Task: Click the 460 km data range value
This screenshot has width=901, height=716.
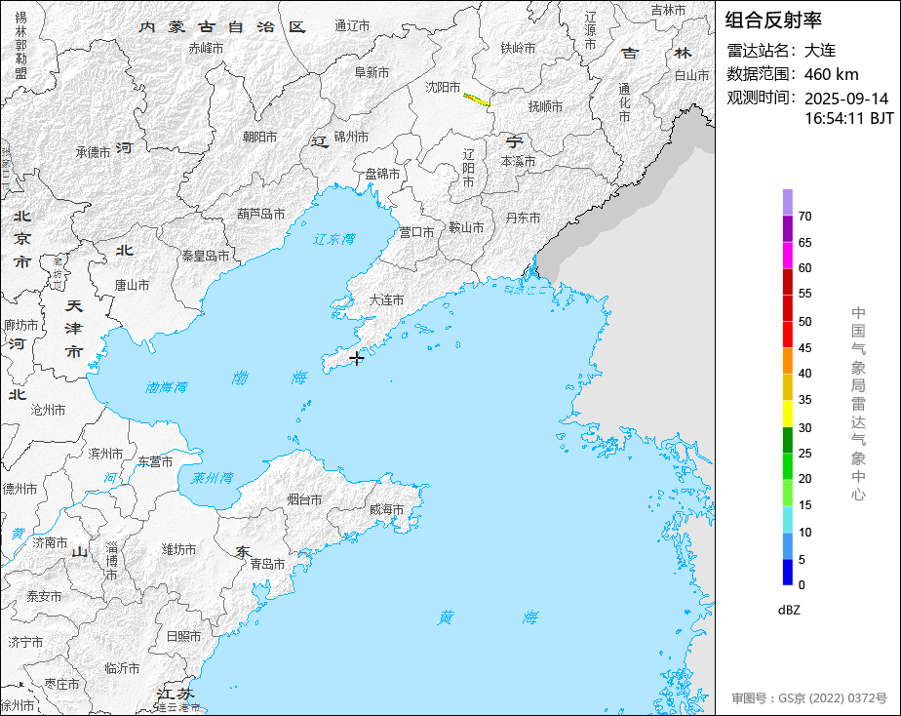Action: pyautogui.click(x=832, y=74)
